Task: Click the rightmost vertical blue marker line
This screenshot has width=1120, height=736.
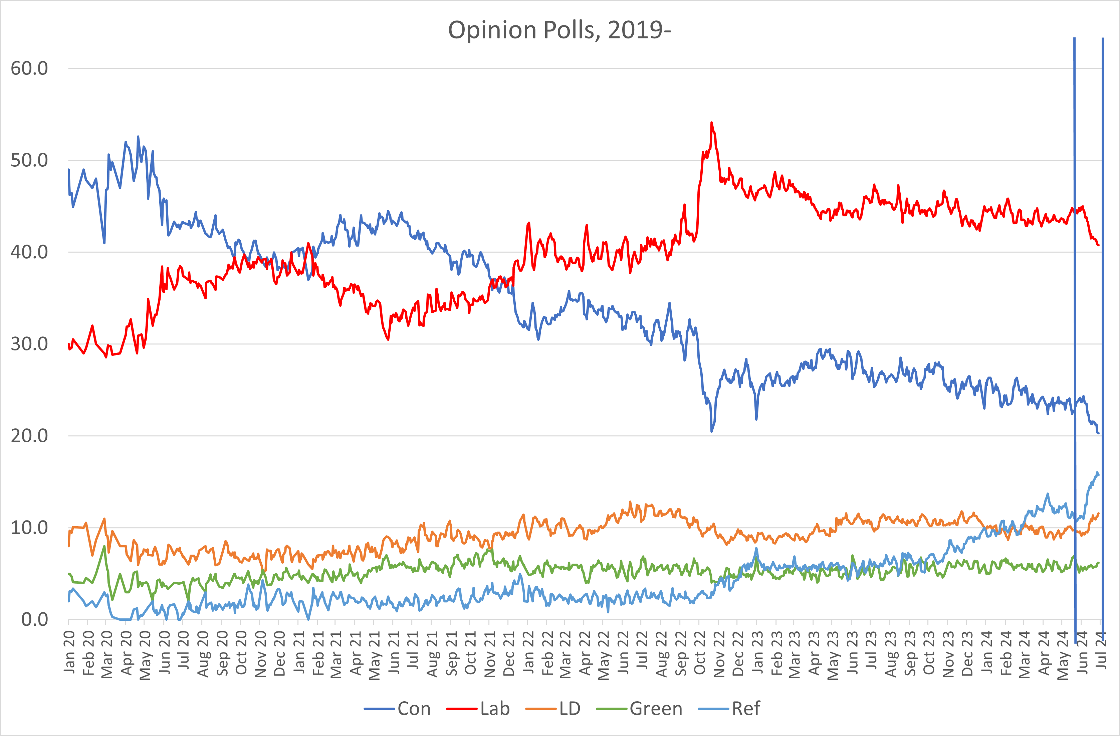Action: [x=1103, y=330]
